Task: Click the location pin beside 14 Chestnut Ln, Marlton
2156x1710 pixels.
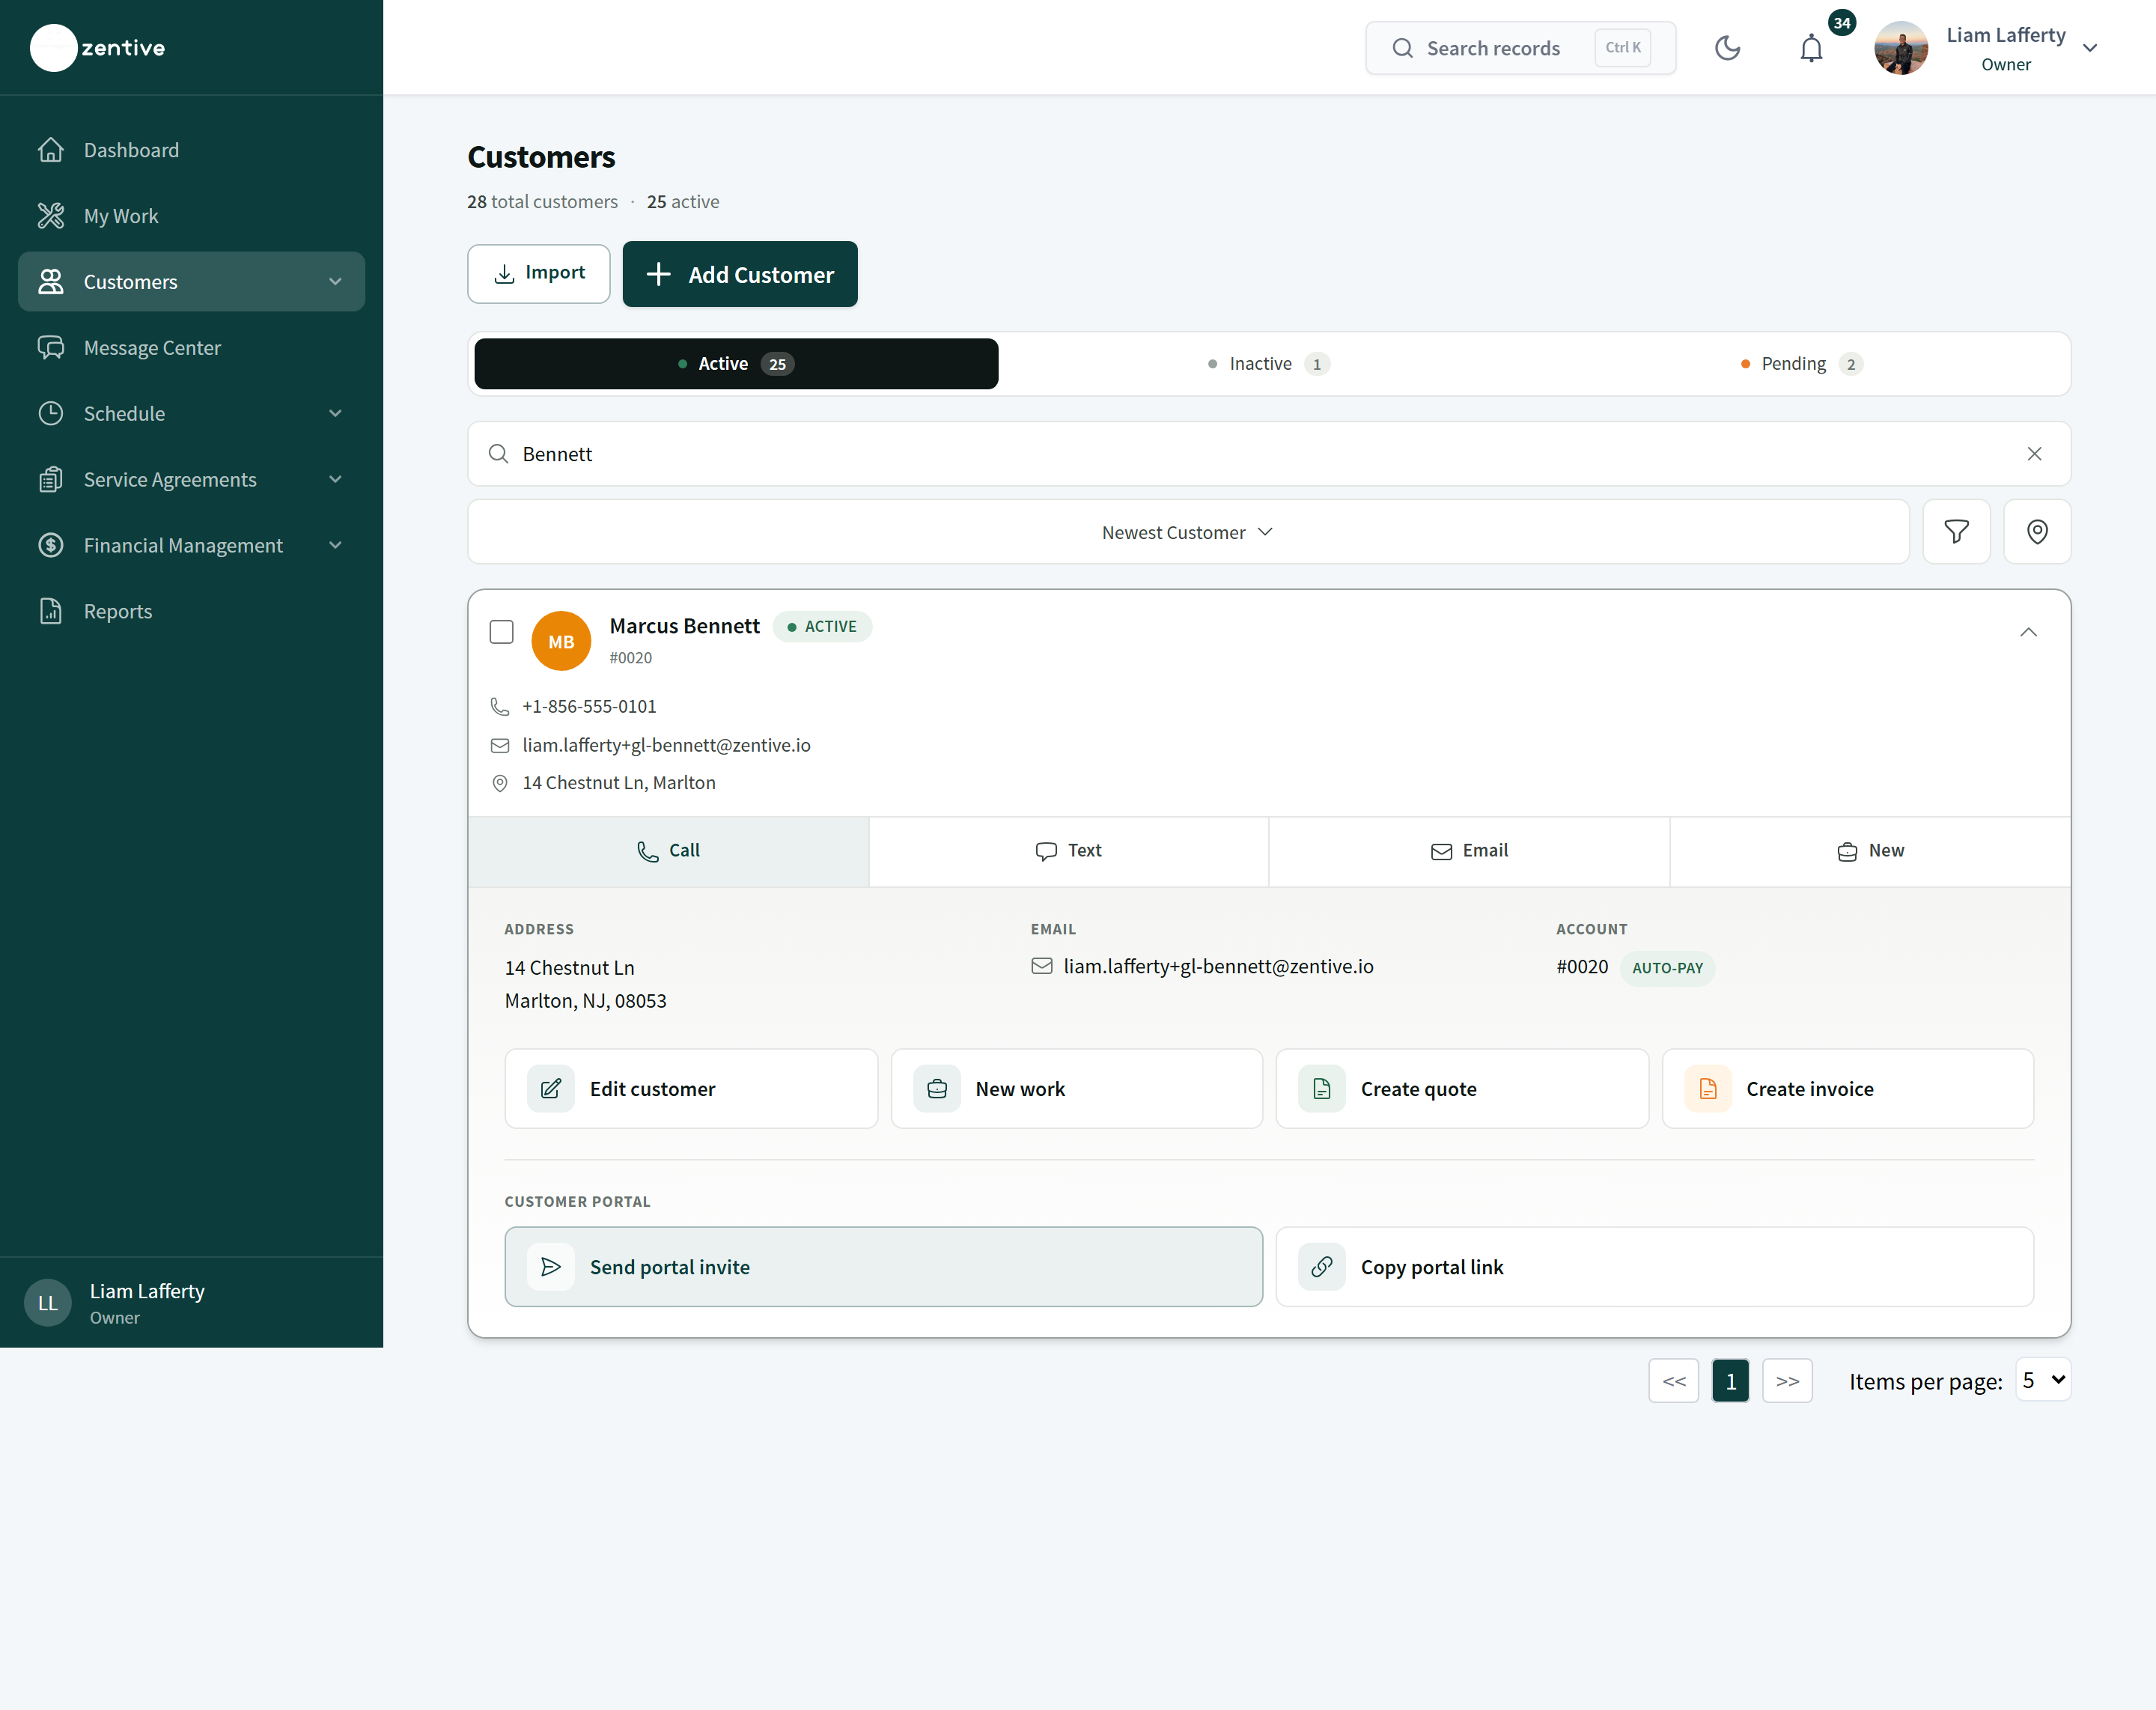Action: (500, 783)
